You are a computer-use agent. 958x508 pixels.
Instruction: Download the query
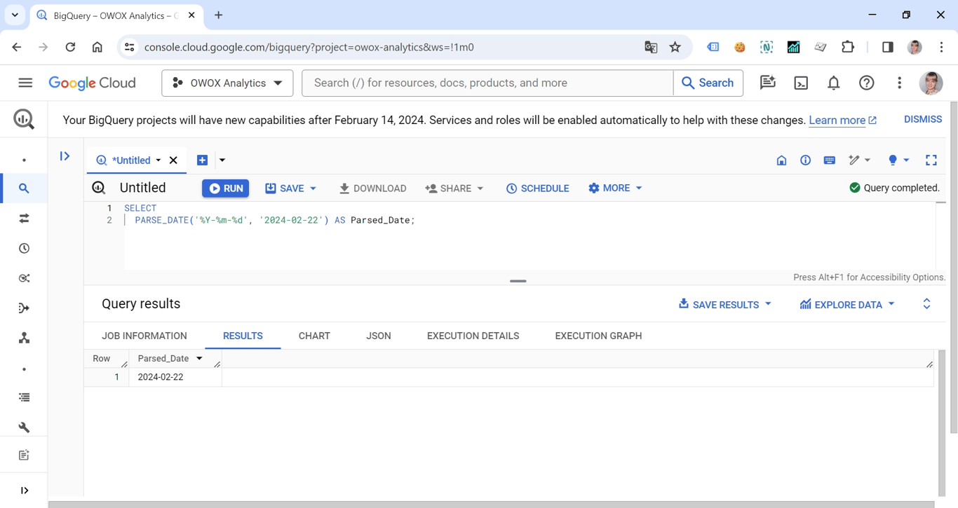372,188
